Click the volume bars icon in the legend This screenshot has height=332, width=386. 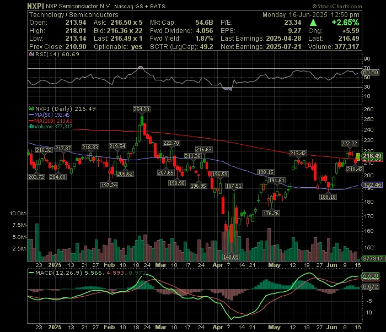(x=31, y=127)
